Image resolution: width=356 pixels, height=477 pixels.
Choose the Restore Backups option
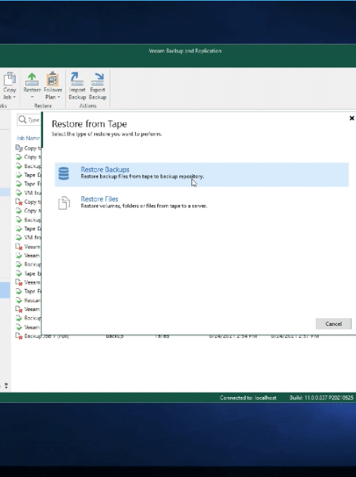point(202,174)
